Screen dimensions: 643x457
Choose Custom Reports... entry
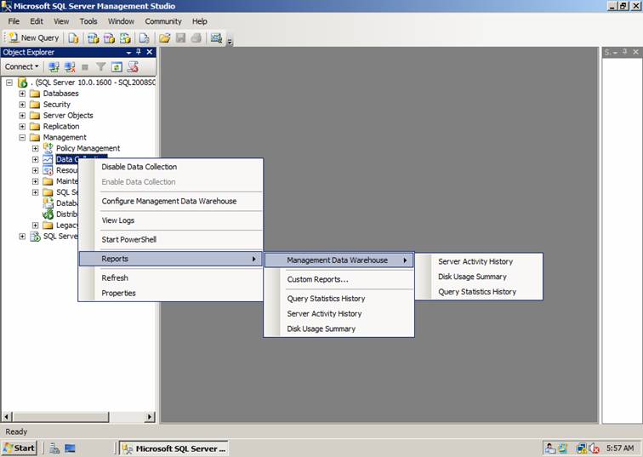(x=339, y=279)
